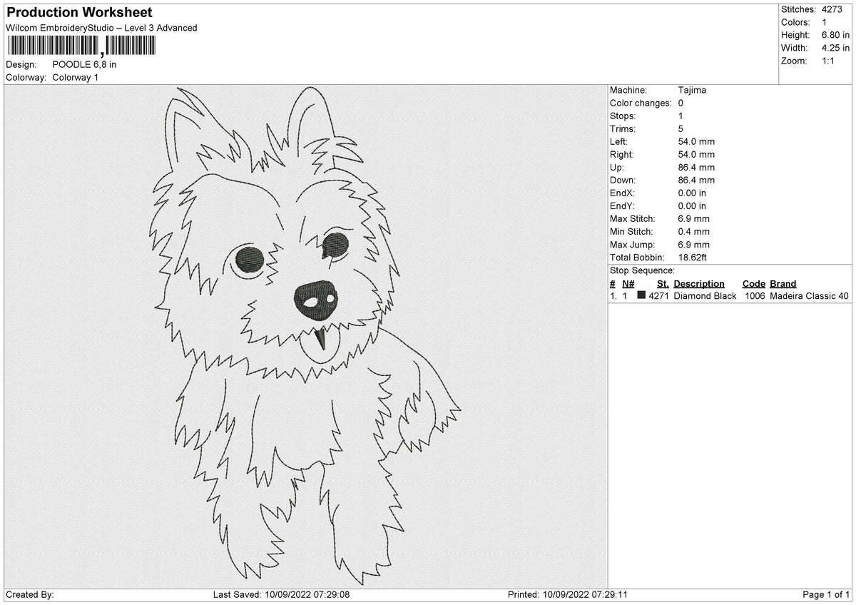The height and width of the screenshot is (605, 856).
Task: Click the 'Diamond Black' thread description
Action: [x=705, y=296]
